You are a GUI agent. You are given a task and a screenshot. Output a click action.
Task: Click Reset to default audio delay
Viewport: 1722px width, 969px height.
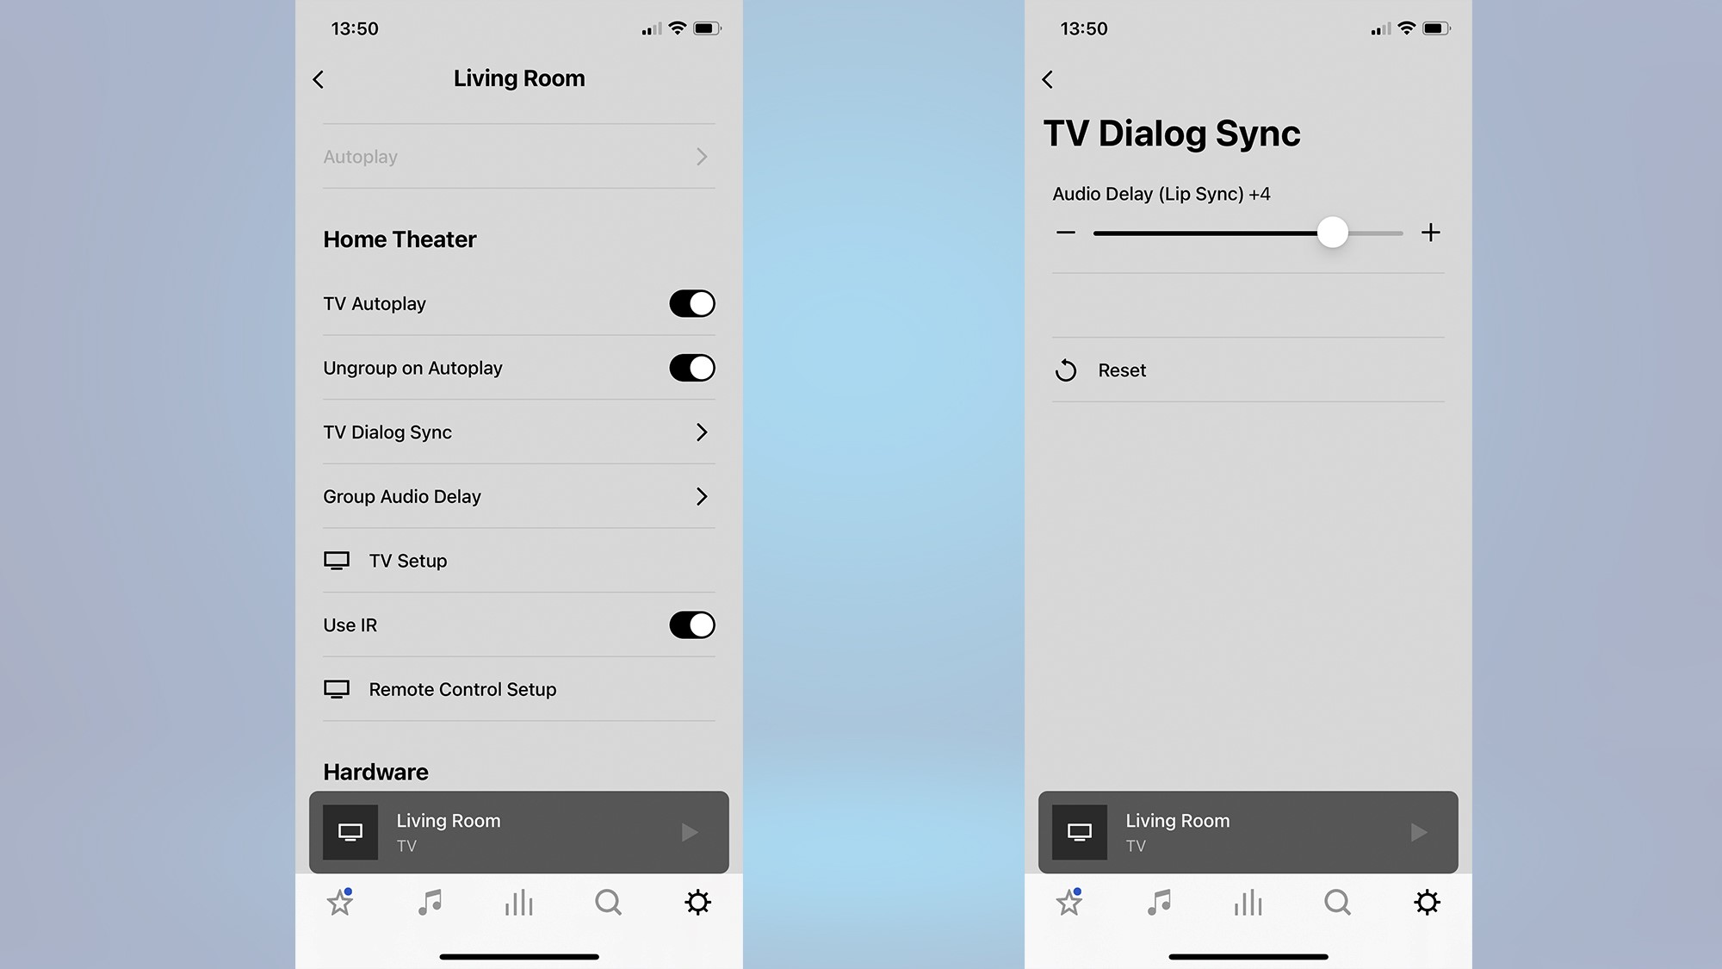[1120, 370]
